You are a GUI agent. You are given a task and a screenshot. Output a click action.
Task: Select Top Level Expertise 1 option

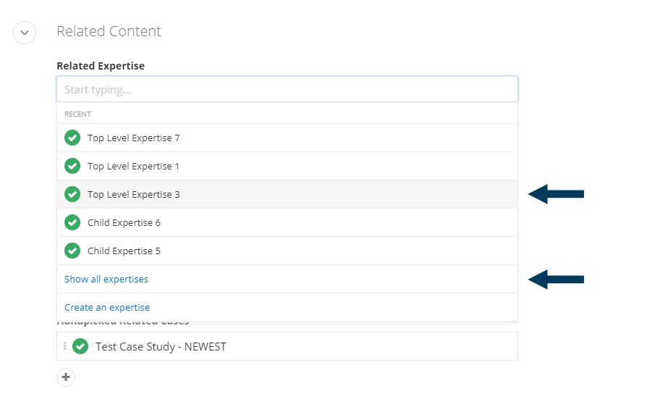coord(287,166)
